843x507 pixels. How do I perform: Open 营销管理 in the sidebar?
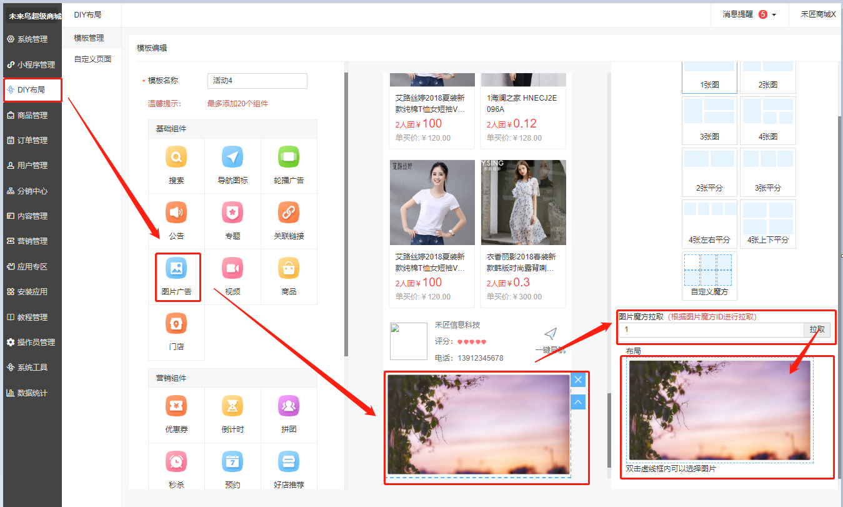point(31,241)
